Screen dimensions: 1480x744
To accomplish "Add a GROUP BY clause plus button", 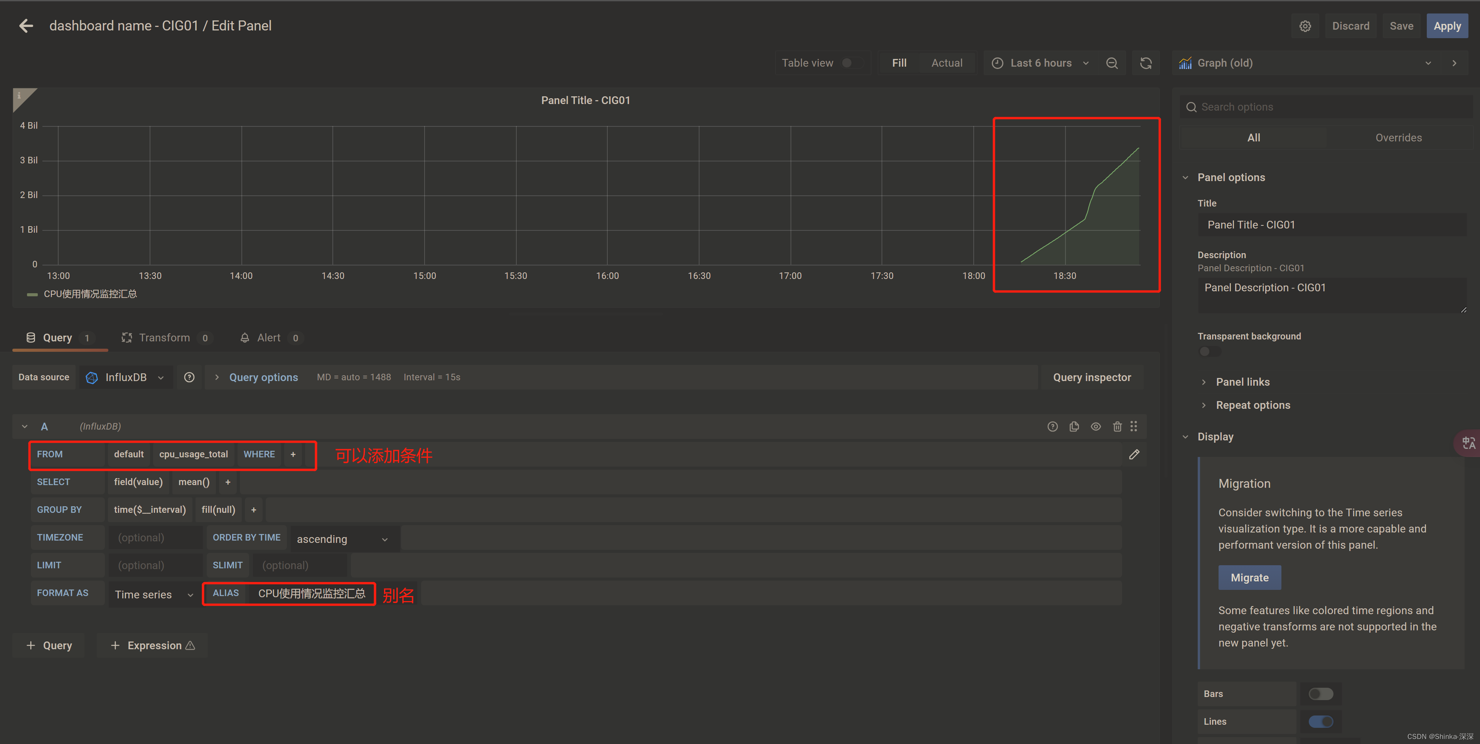I will (x=253, y=510).
